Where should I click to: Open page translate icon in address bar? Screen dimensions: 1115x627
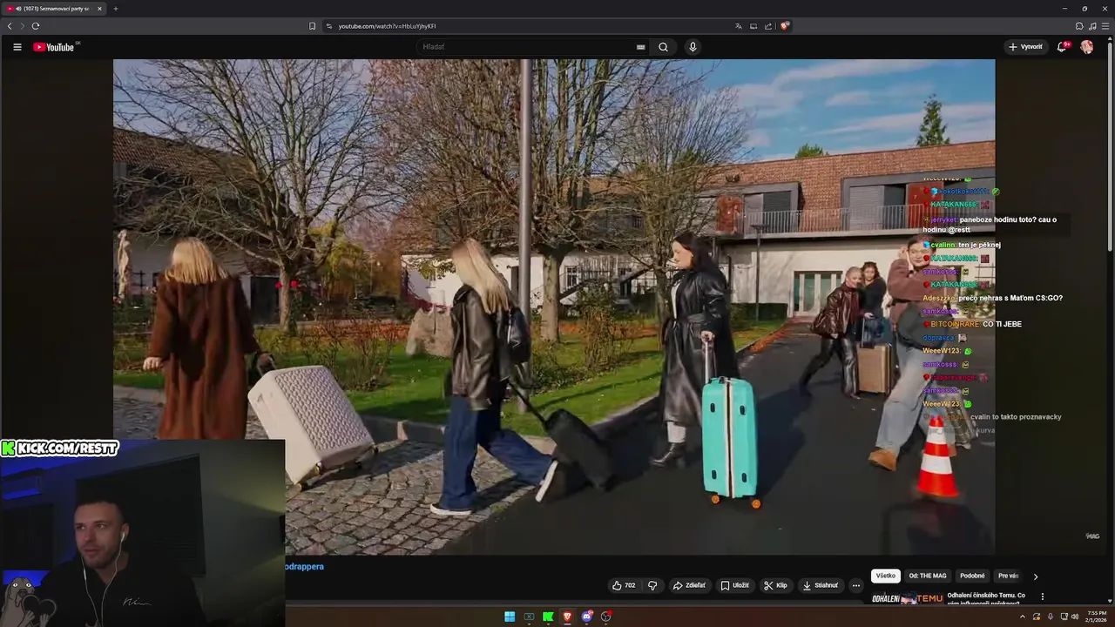[739, 26]
